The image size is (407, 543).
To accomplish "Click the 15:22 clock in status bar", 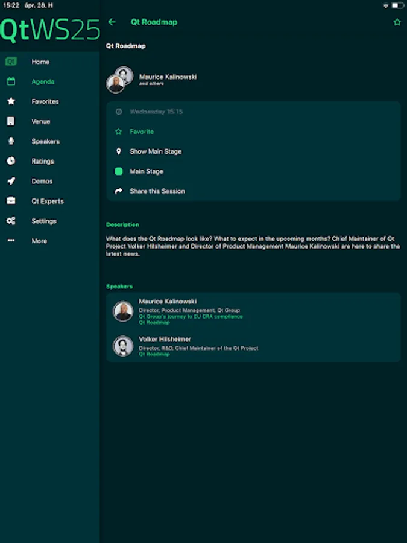I will coord(11,5).
